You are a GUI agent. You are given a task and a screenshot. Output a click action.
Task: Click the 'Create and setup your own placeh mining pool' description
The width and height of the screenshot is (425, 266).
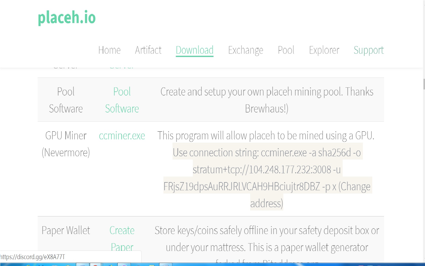click(267, 100)
